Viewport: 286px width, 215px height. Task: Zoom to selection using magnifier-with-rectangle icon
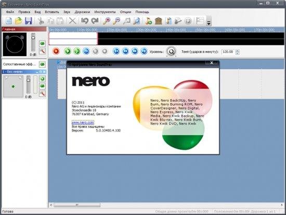tap(126, 21)
